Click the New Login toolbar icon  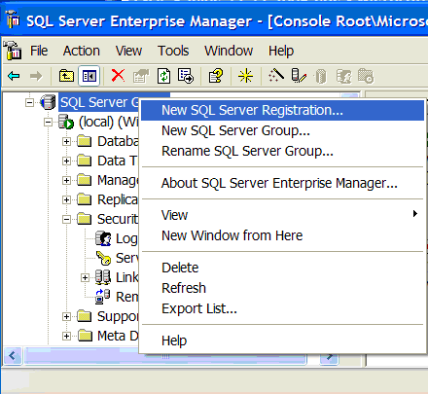343,77
